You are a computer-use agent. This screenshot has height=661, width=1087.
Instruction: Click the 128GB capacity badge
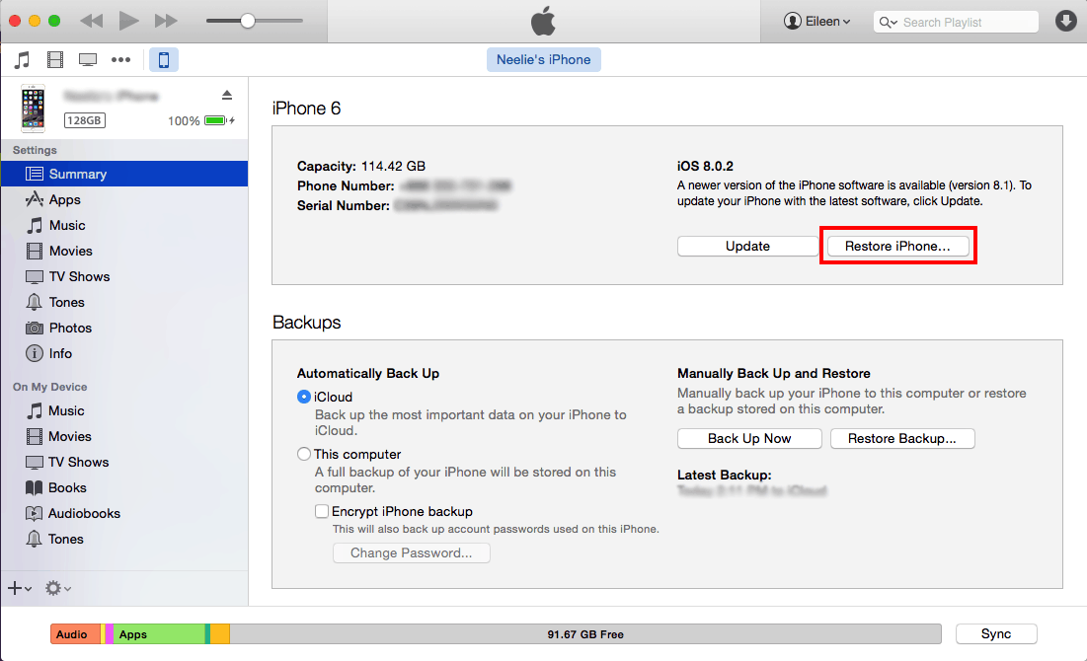click(x=85, y=120)
